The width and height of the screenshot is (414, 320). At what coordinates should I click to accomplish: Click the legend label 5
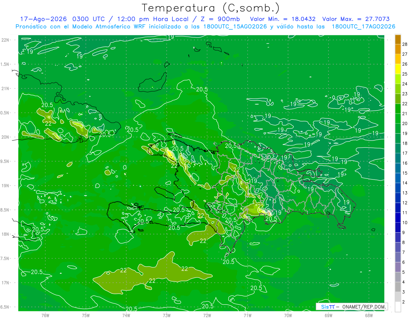tap(404, 272)
